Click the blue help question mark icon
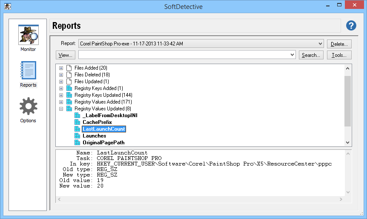The height and width of the screenshot is (219, 367). coord(351,25)
